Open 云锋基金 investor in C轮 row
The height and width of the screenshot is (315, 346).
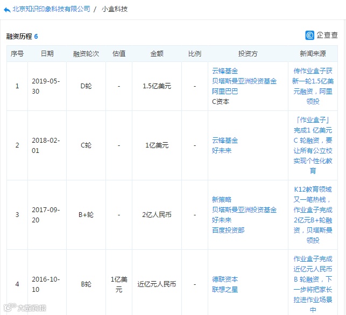(x=225, y=141)
